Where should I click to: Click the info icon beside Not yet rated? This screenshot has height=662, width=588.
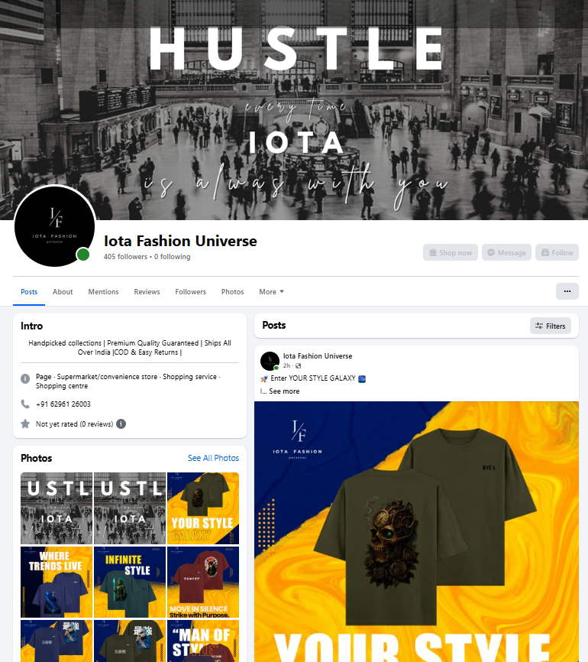pos(121,424)
